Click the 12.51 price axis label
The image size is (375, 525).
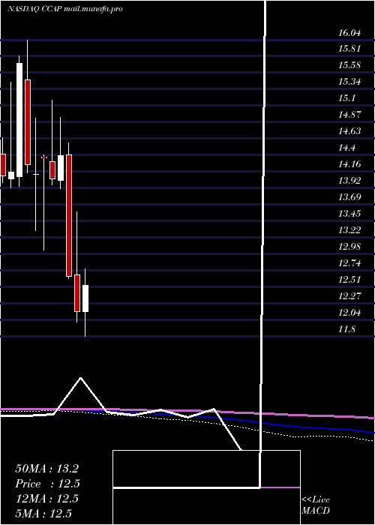click(x=349, y=280)
